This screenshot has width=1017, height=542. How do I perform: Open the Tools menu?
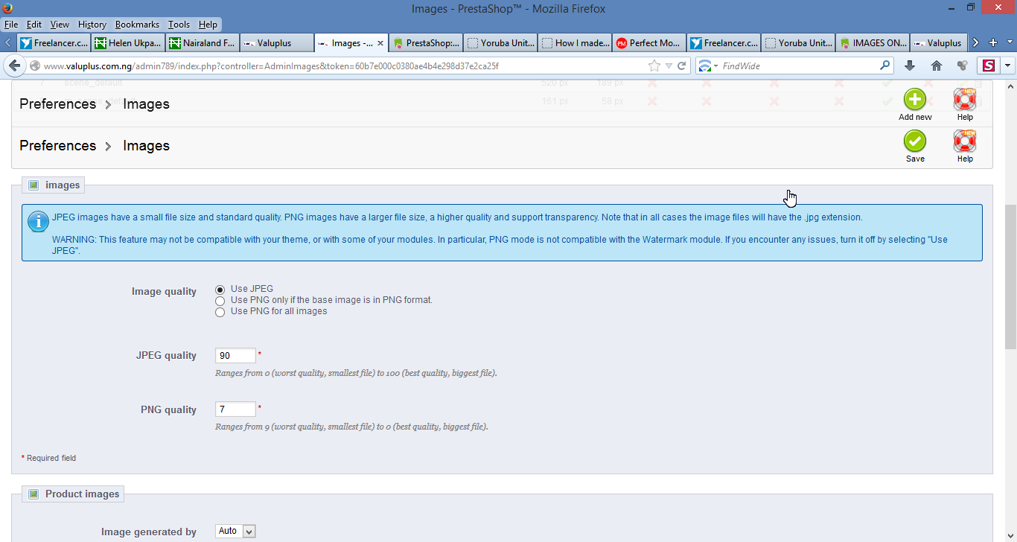[x=179, y=25]
